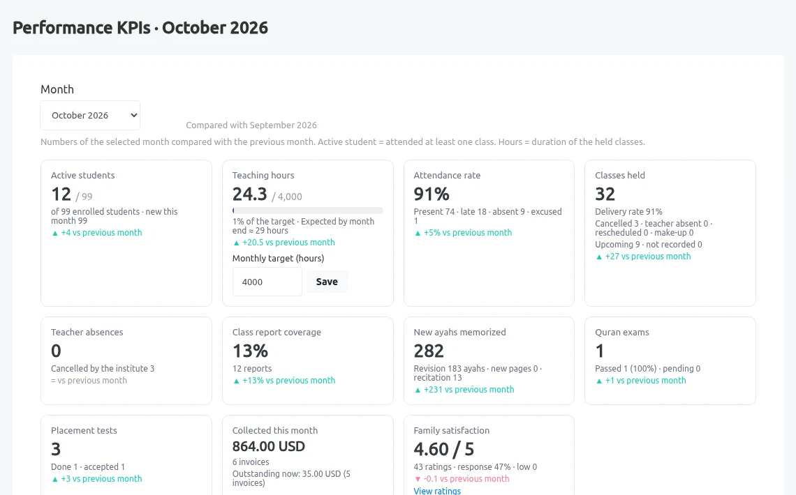Select the 'Attendance rate' card title
Viewport: 796px width, 495px height.
click(x=447, y=175)
